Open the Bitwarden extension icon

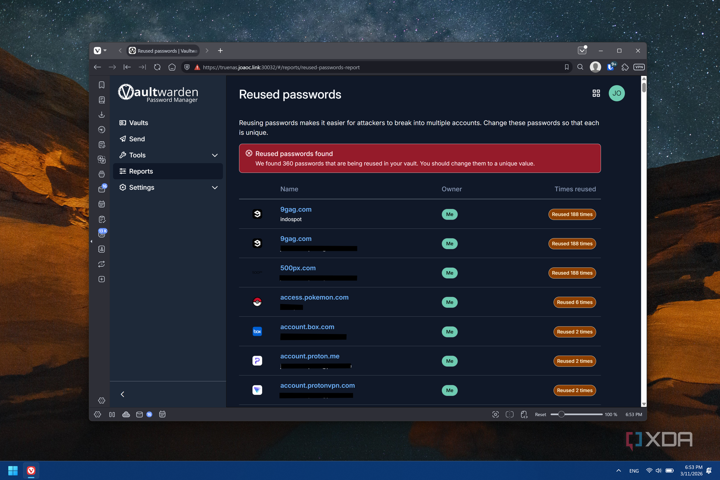click(611, 67)
